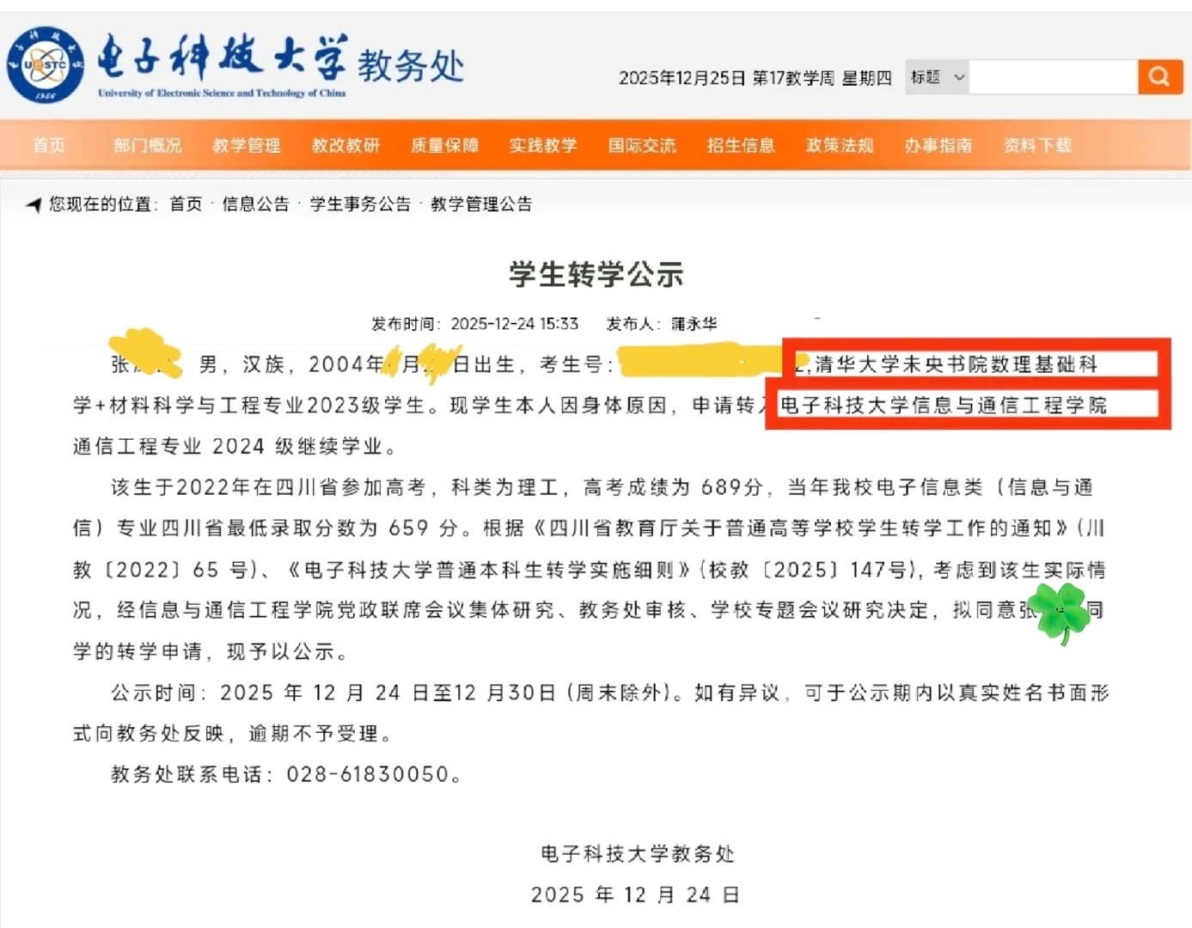Click the 教学管理公告 breadcrumb link
1192x928 pixels.
[x=481, y=205]
